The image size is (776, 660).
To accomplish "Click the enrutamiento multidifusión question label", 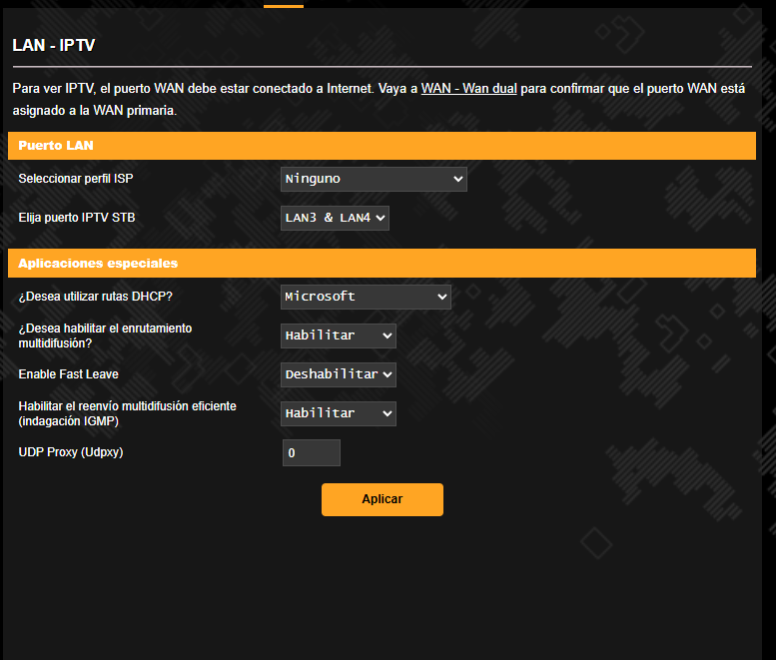I will [105, 335].
